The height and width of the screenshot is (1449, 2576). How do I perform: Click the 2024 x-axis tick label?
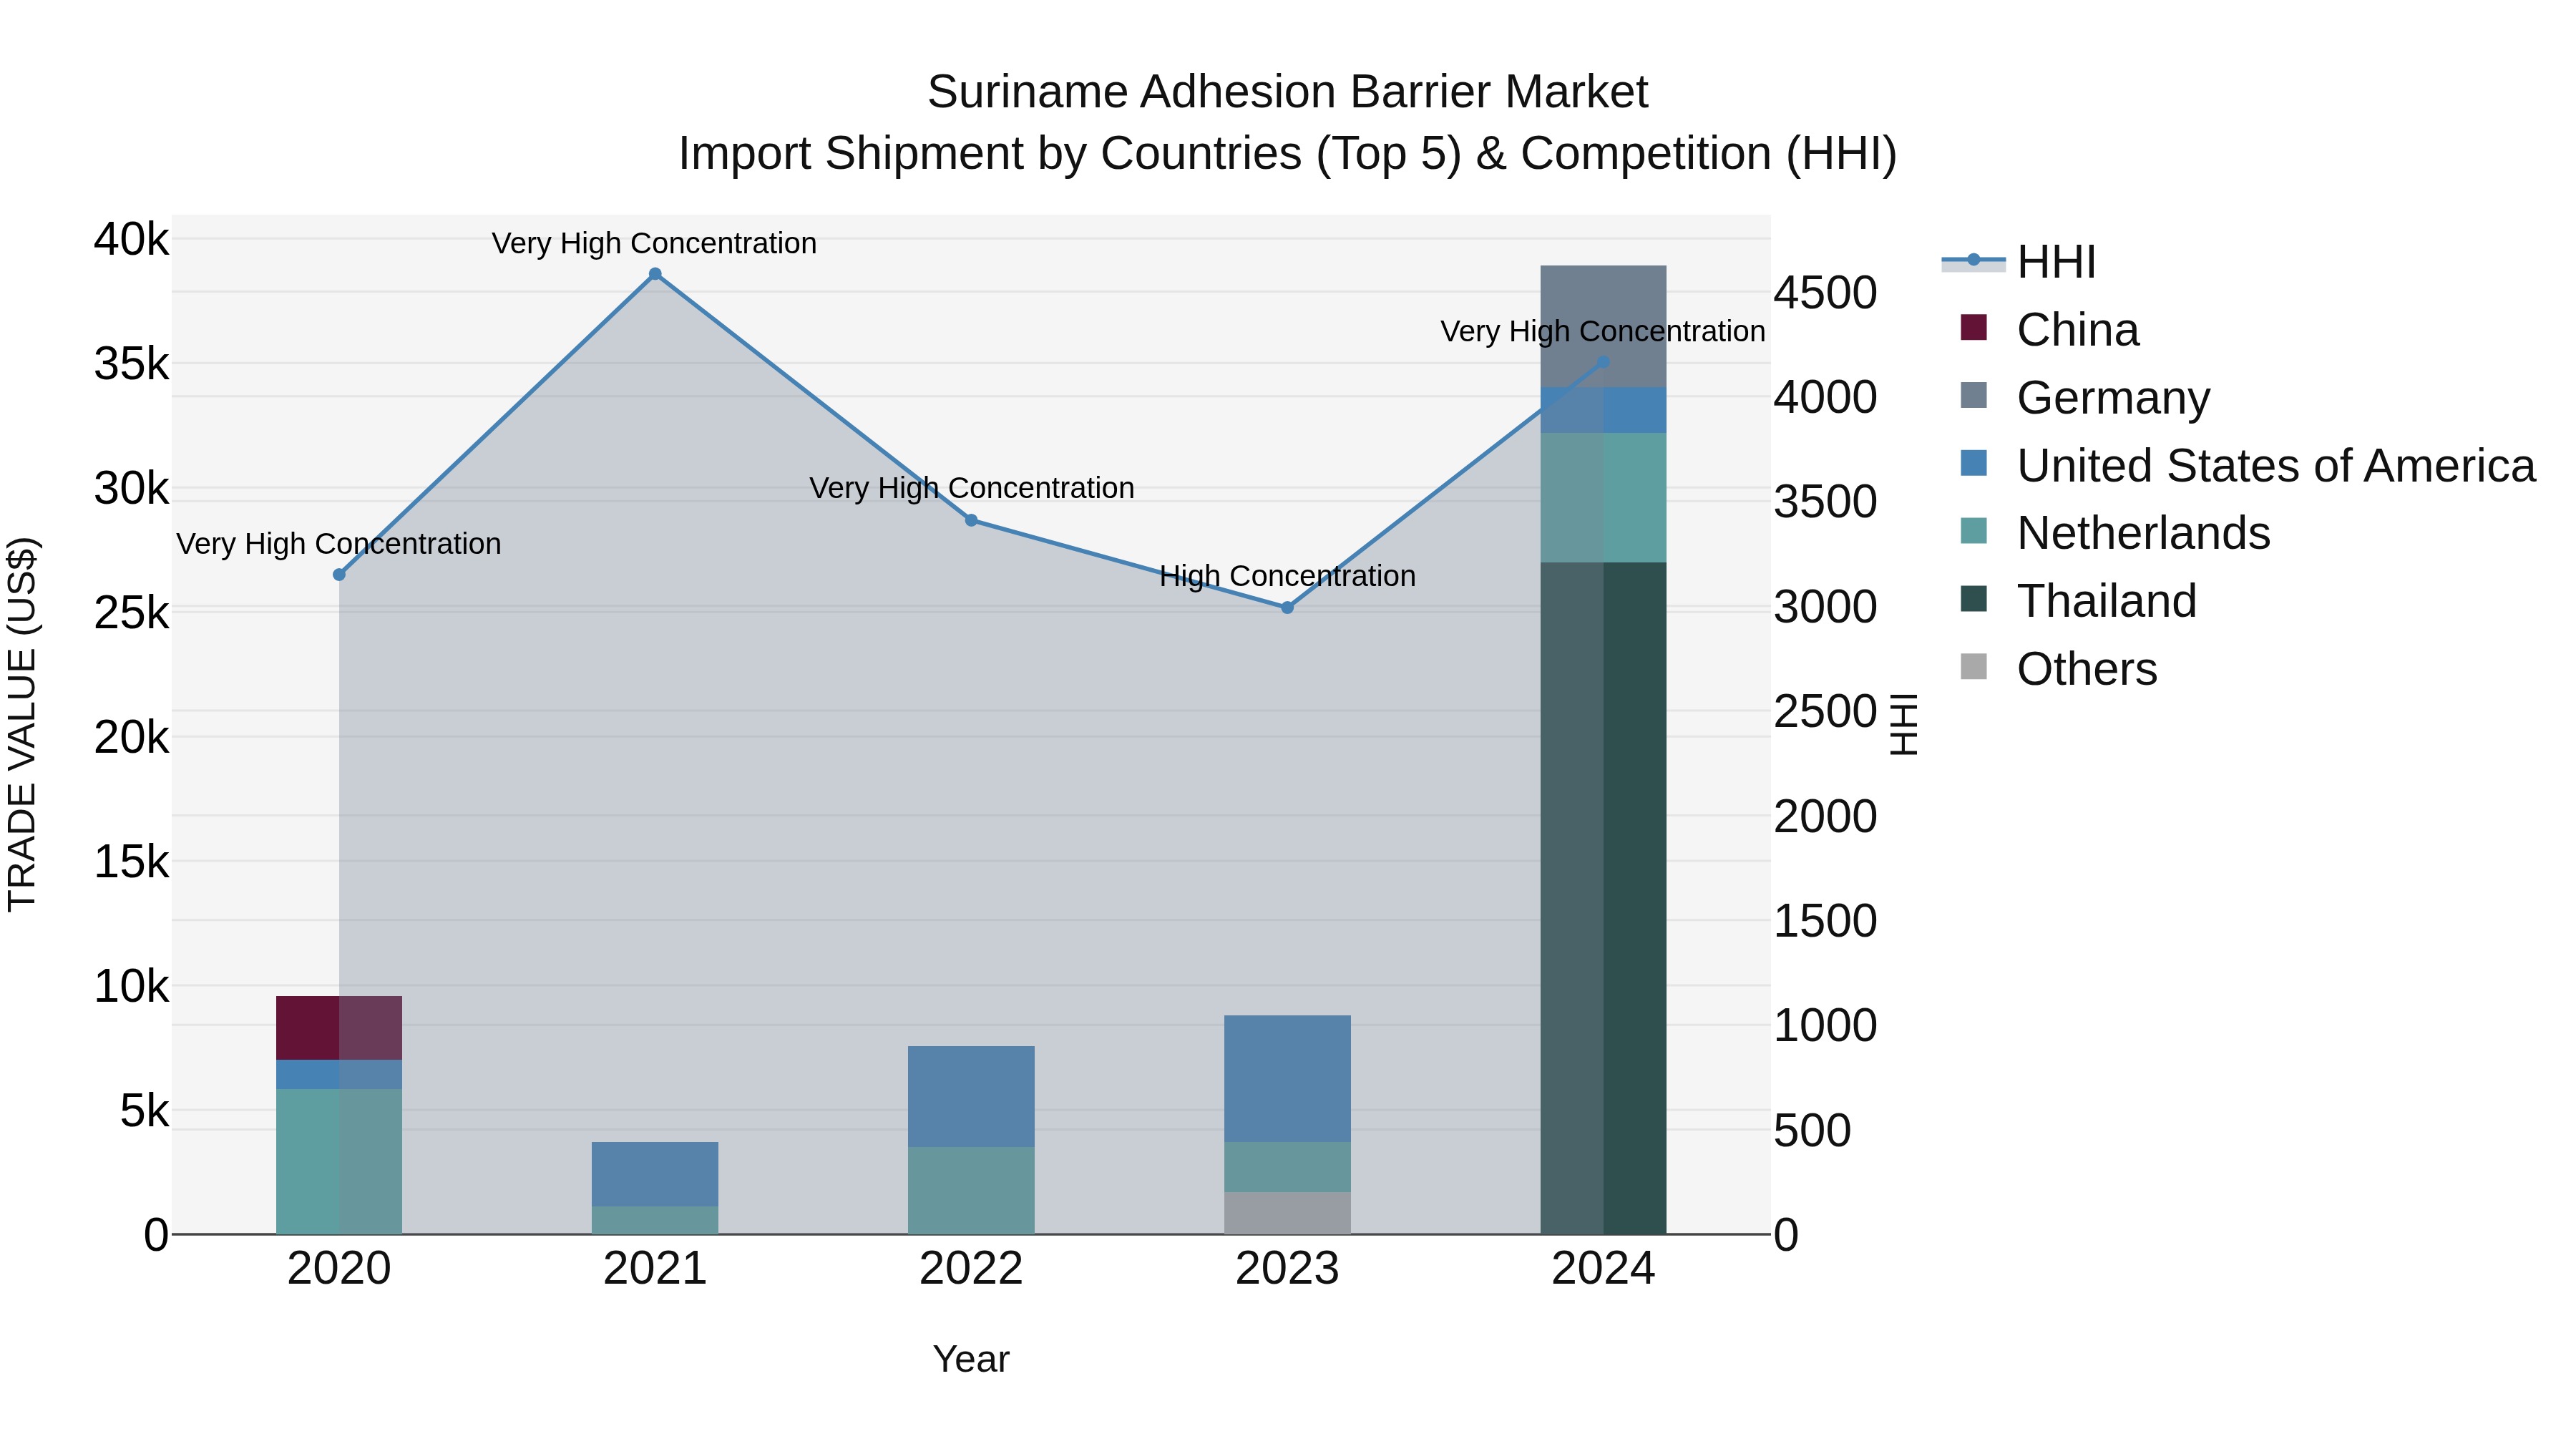tap(1603, 1269)
